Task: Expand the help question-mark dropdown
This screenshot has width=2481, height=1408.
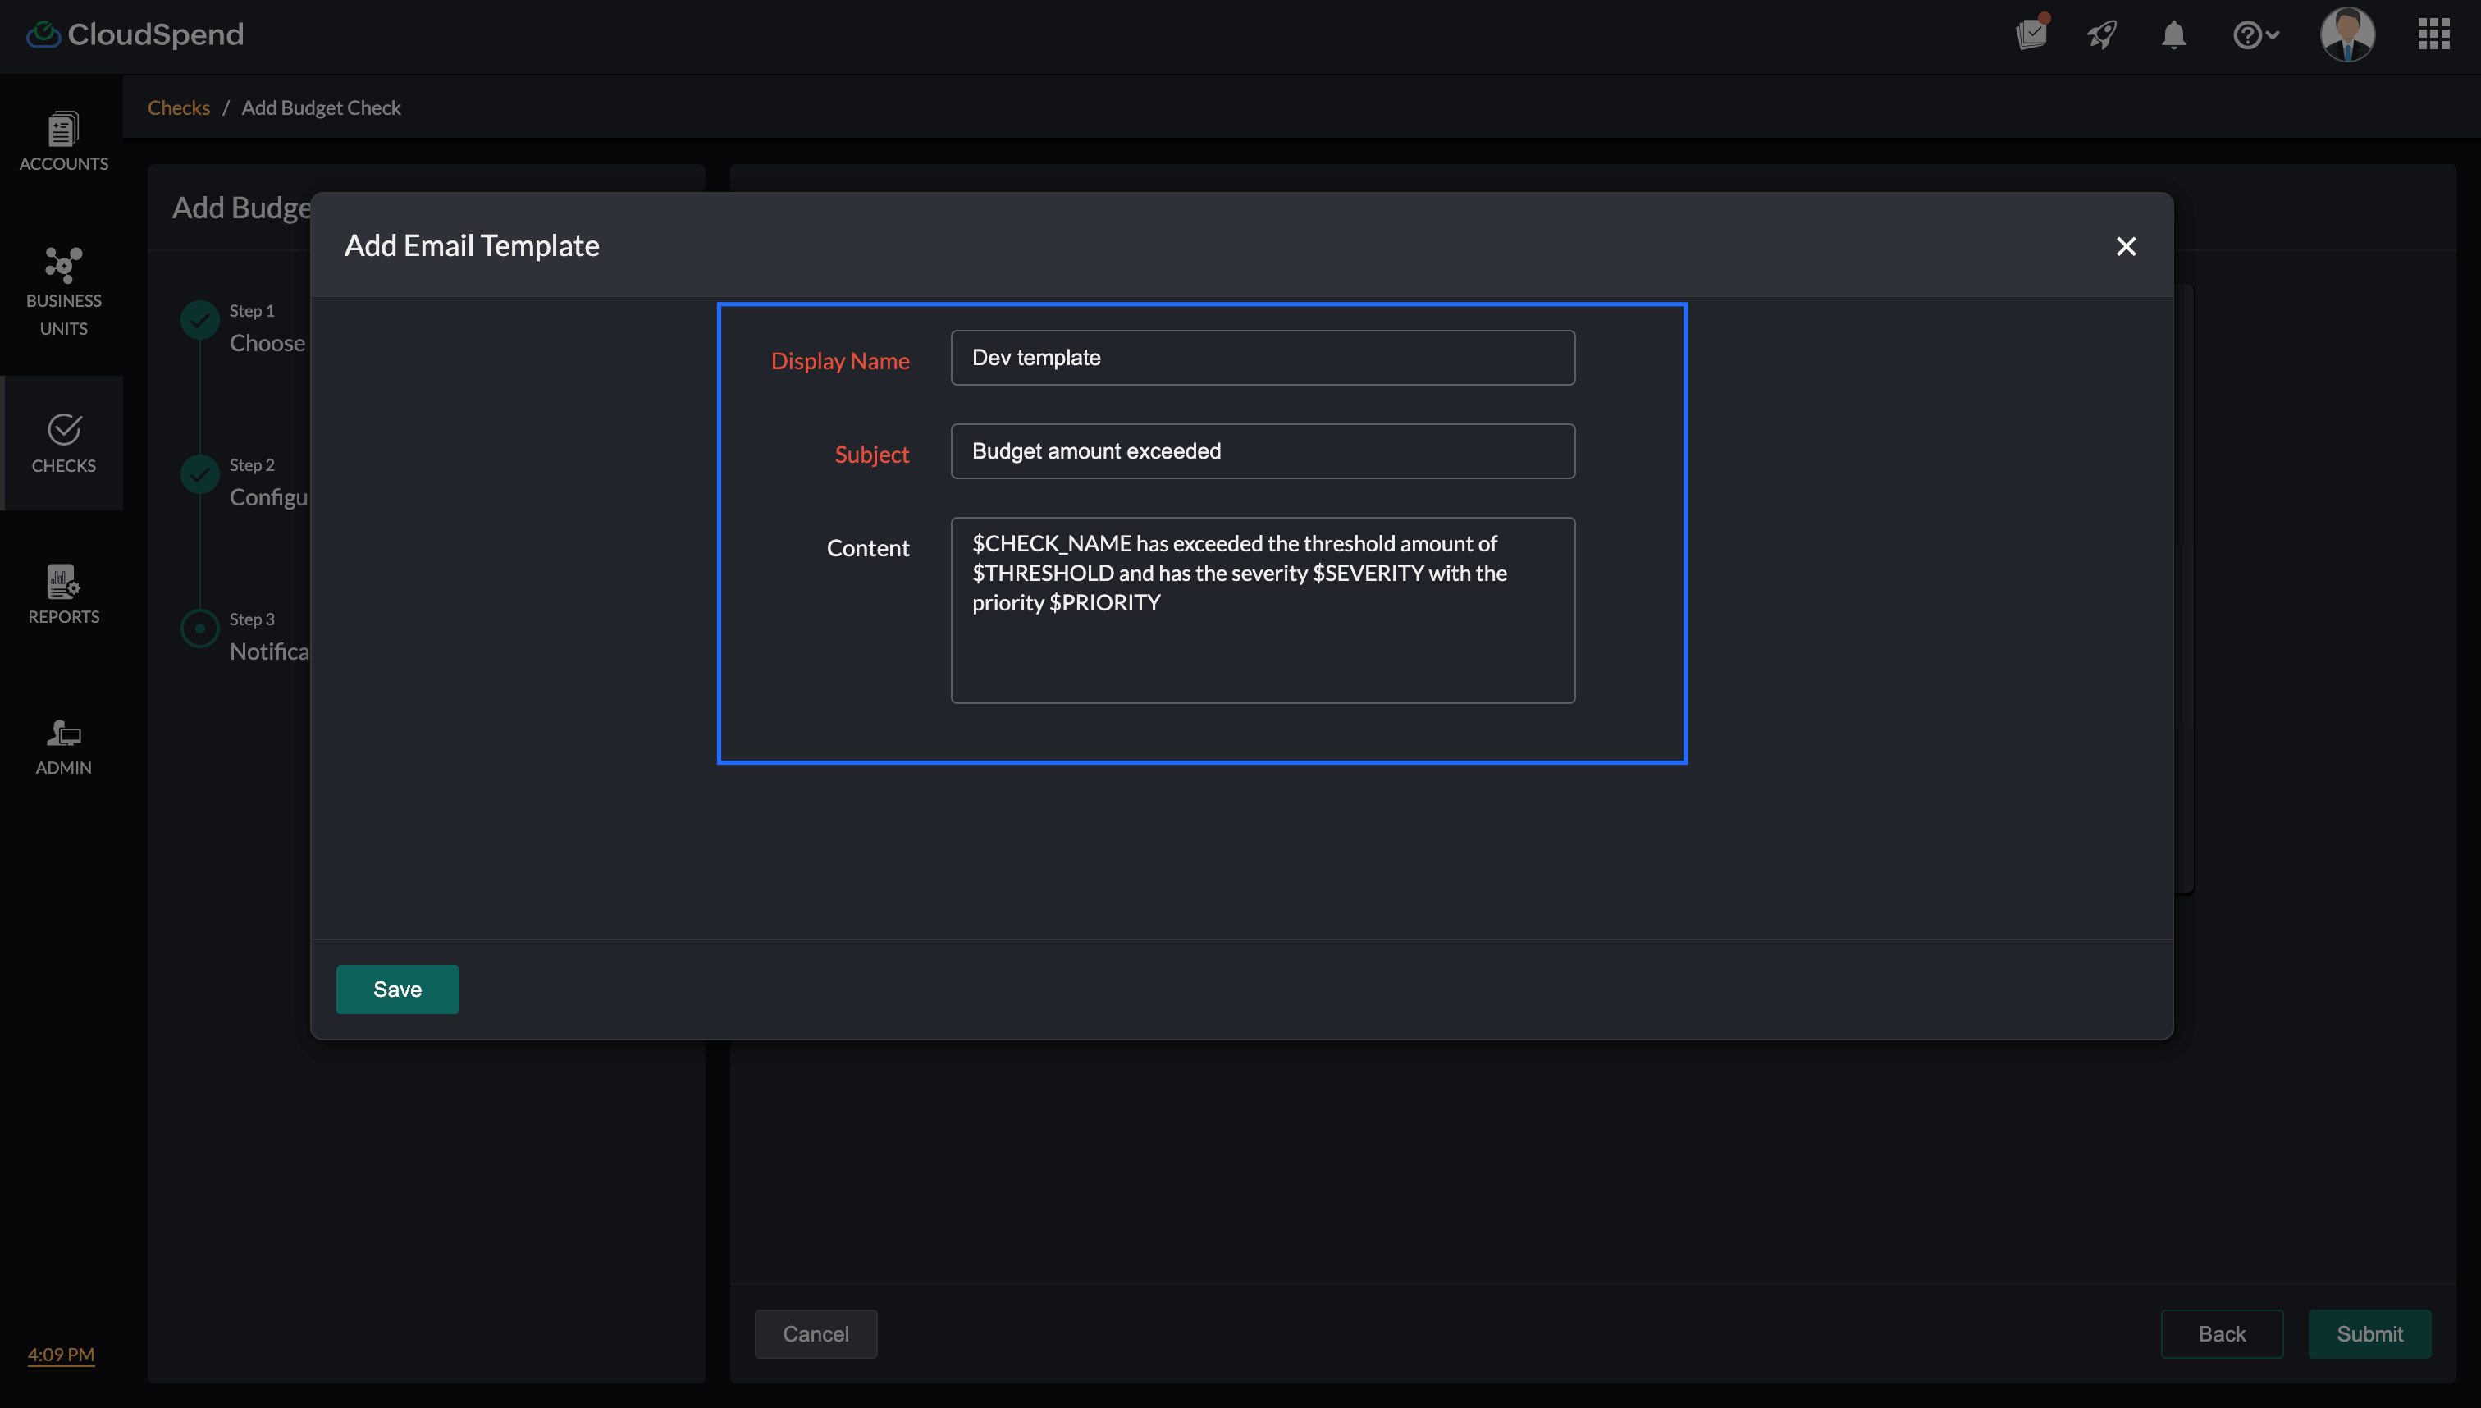Action: click(x=2254, y=36)
